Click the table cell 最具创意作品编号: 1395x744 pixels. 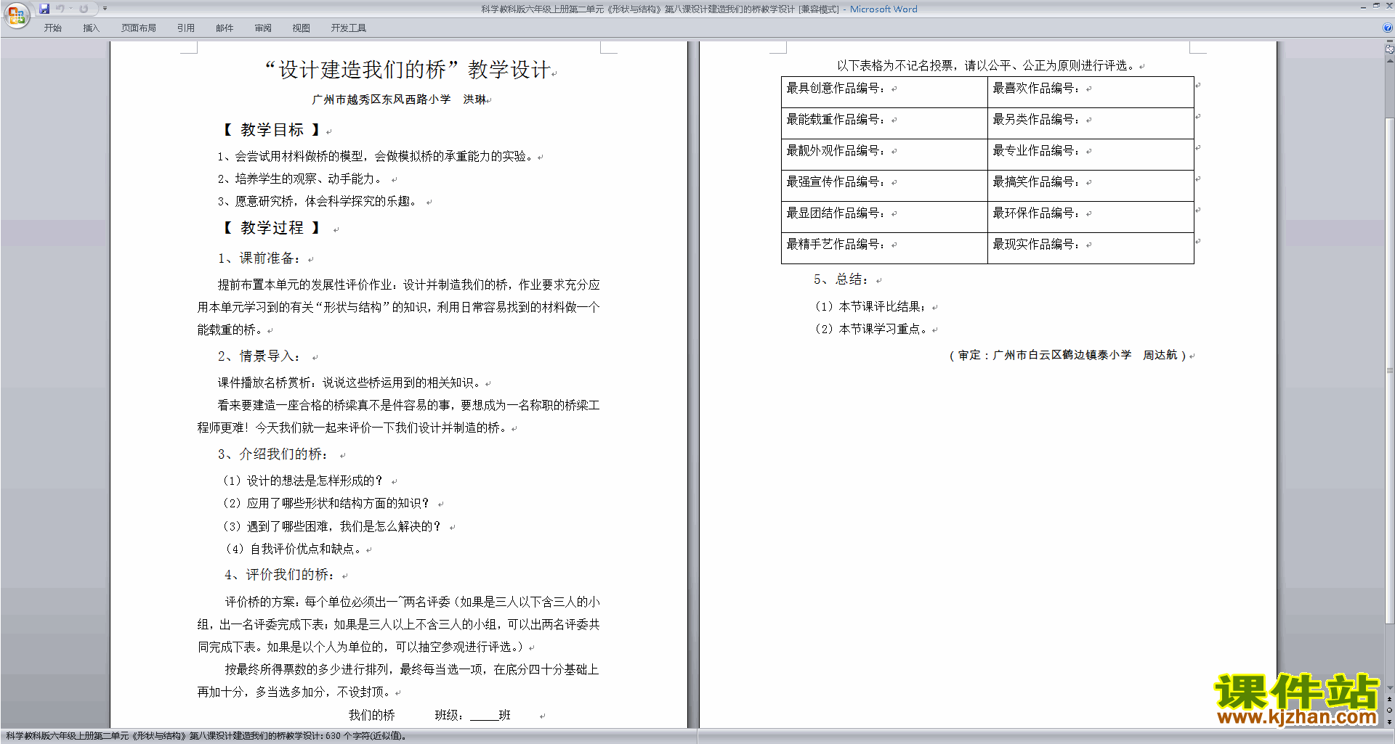(x=883, y=92)
